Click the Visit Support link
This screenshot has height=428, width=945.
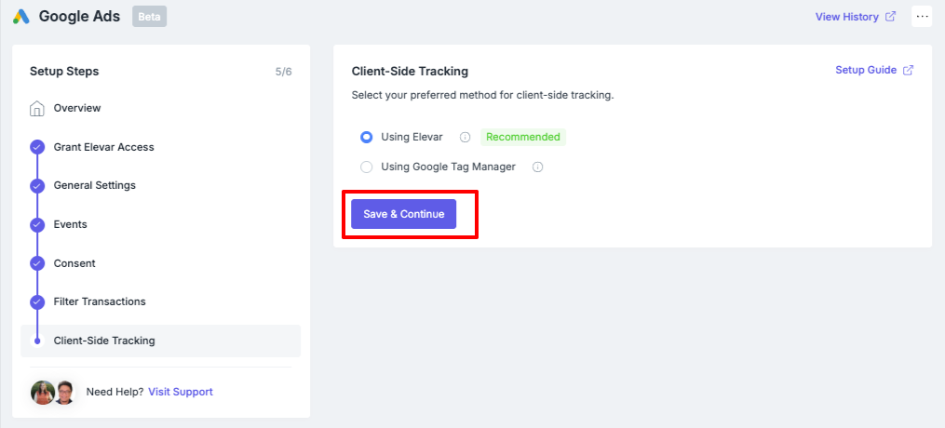tap(181, 392)
